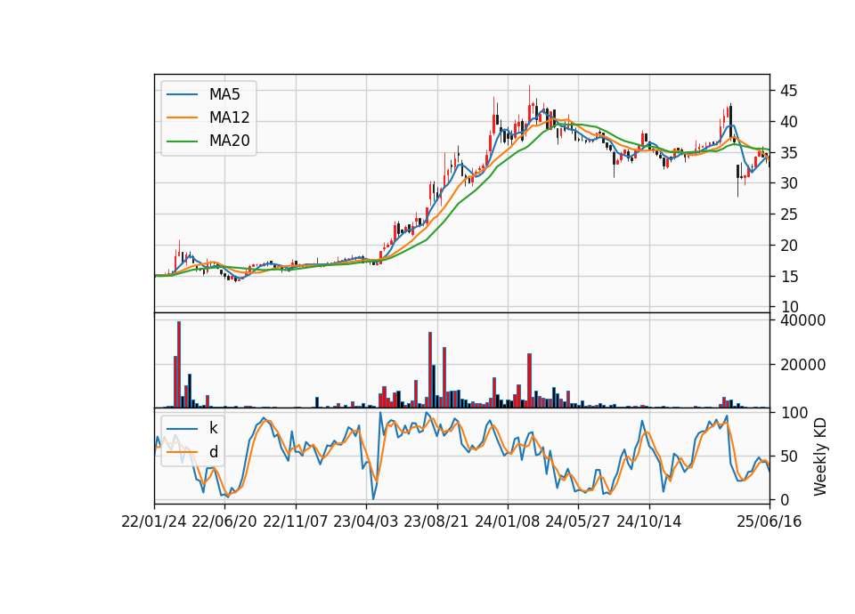
Task: Click the 23/04/03 date tick label
Action: [x=366, y=522]
